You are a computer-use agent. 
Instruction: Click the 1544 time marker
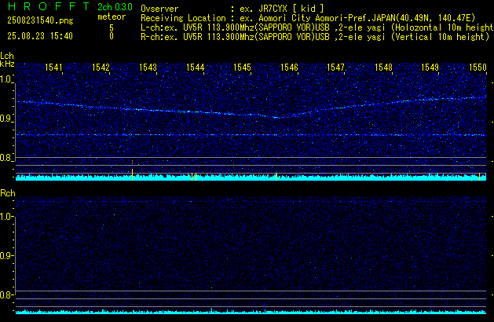point(195,68)
